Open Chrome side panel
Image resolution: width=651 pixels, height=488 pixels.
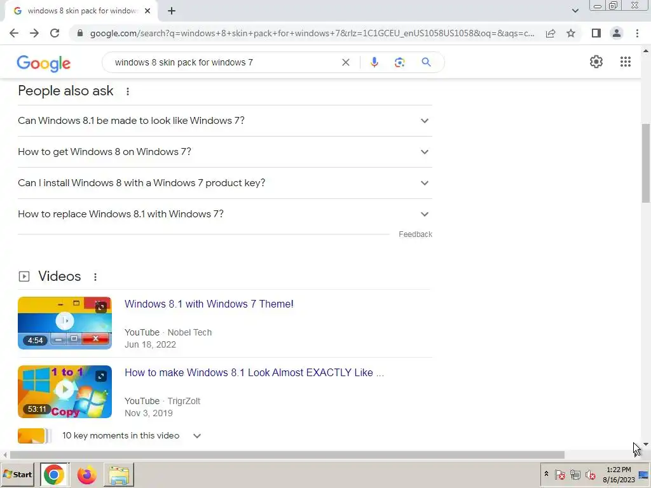(596, 33)
